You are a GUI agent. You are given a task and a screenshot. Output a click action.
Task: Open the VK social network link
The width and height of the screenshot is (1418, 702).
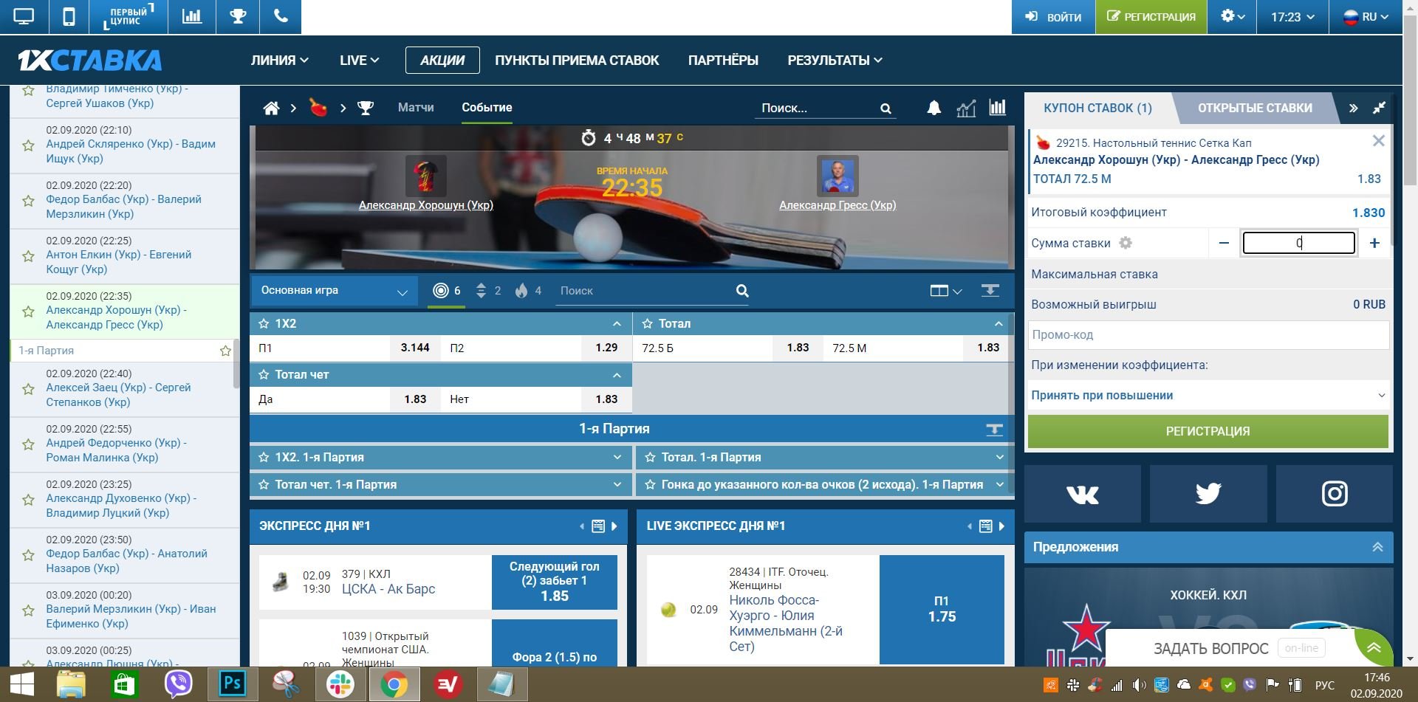click(1082, 494)
